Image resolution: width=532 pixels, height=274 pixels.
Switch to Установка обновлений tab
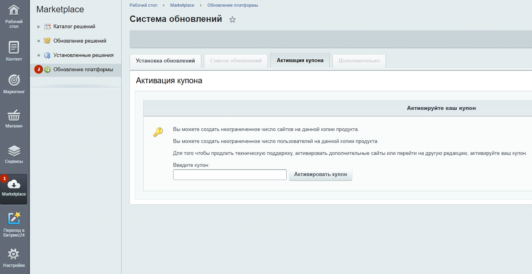pyautogui.click(x=165, y=61)
